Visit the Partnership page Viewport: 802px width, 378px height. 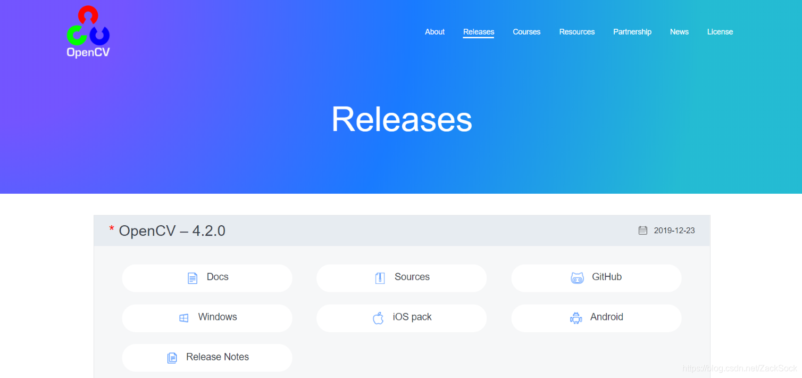pos(632,32)
